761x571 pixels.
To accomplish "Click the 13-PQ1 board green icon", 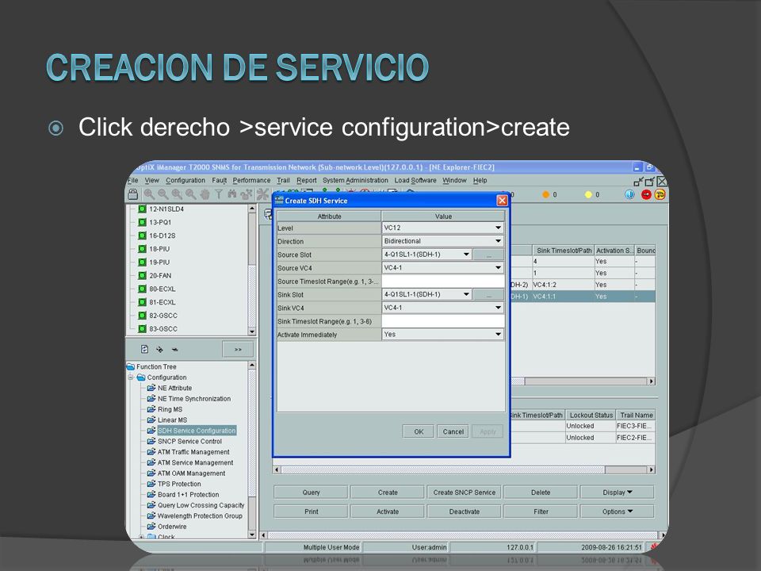I will tap(142, 222).
